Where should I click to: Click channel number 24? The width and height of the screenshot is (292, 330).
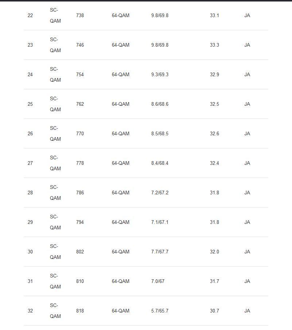[30, 75]
